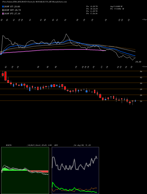
Task: Click the 'Pre V: 0.004 M' volume text
Action: pyautogui.click(x=117, y=9)
